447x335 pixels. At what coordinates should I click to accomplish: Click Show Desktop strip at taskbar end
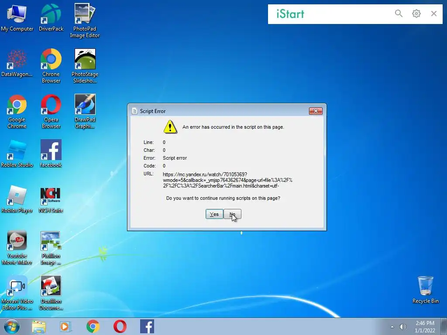[444, 326]
